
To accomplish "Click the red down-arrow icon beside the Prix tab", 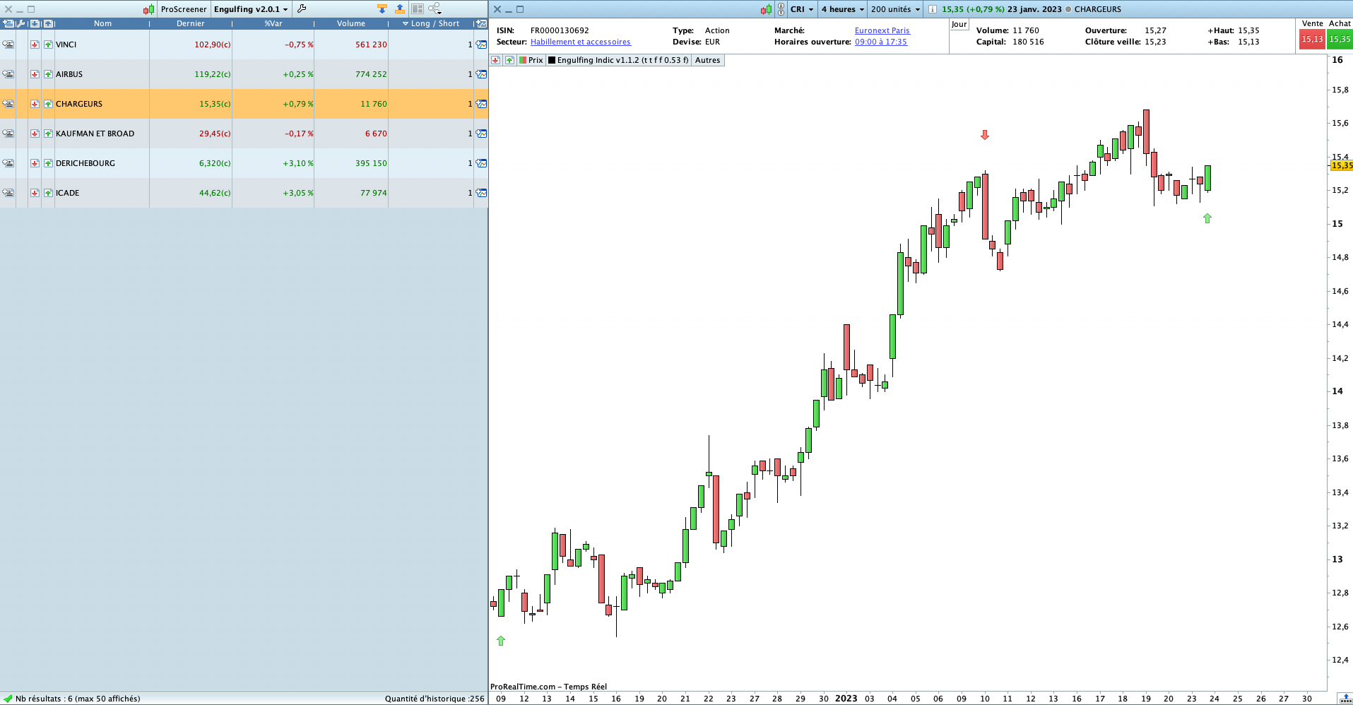I will click(496, 60).
